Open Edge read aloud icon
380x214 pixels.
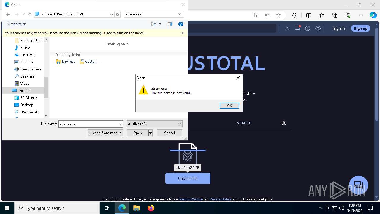click(267, 15)
